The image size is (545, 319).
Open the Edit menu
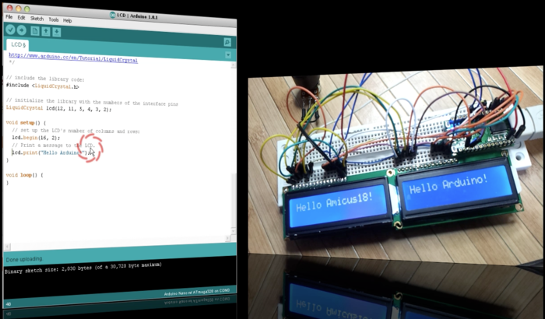(21, 18)
